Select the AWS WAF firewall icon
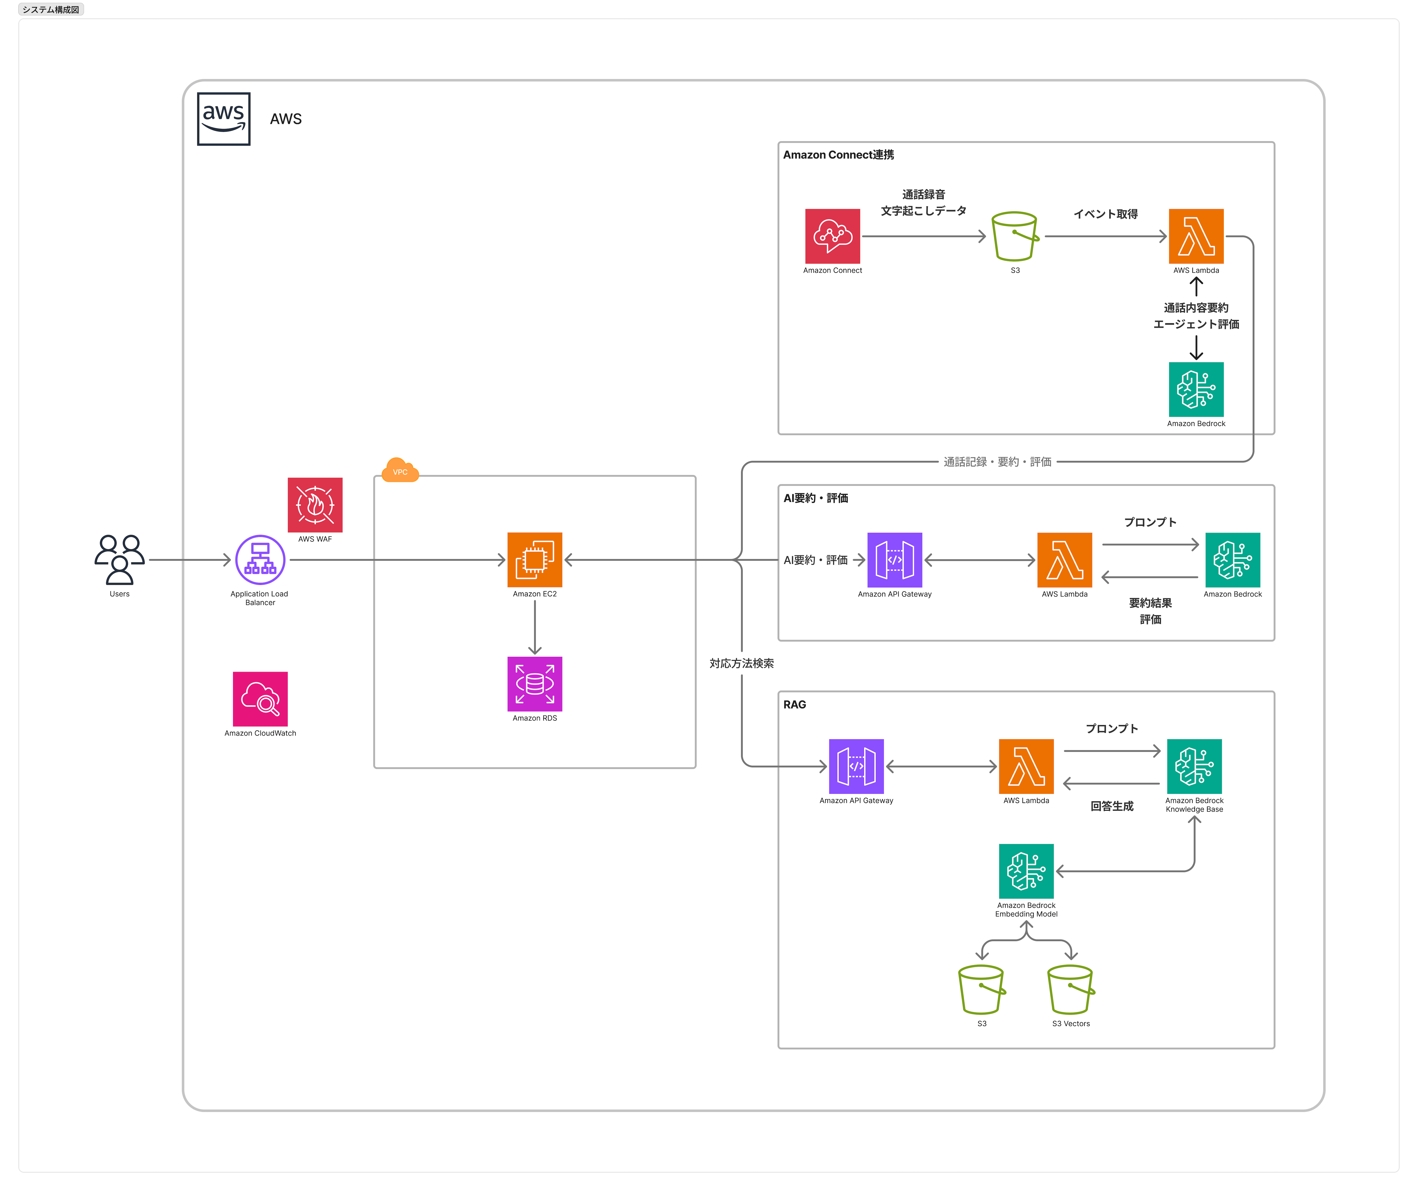The width and height of the screenshot is (1418, 1191). [x=315, y=505]
